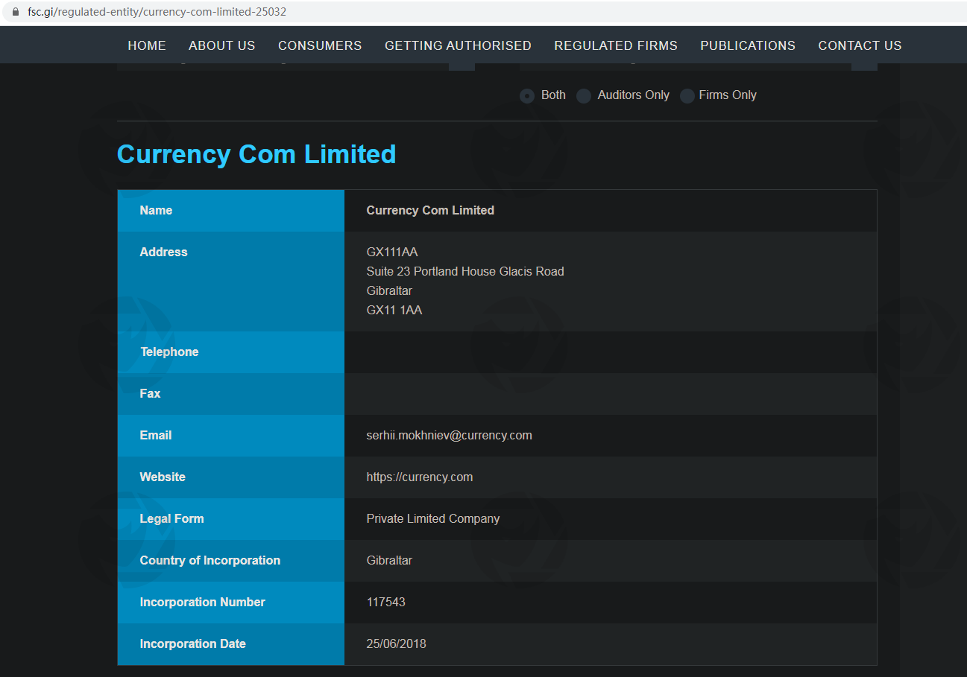The height and width of the screenshot is (677, 967).
Task: Click the Currency Com Limited name value in table
Action: (429, 211)
